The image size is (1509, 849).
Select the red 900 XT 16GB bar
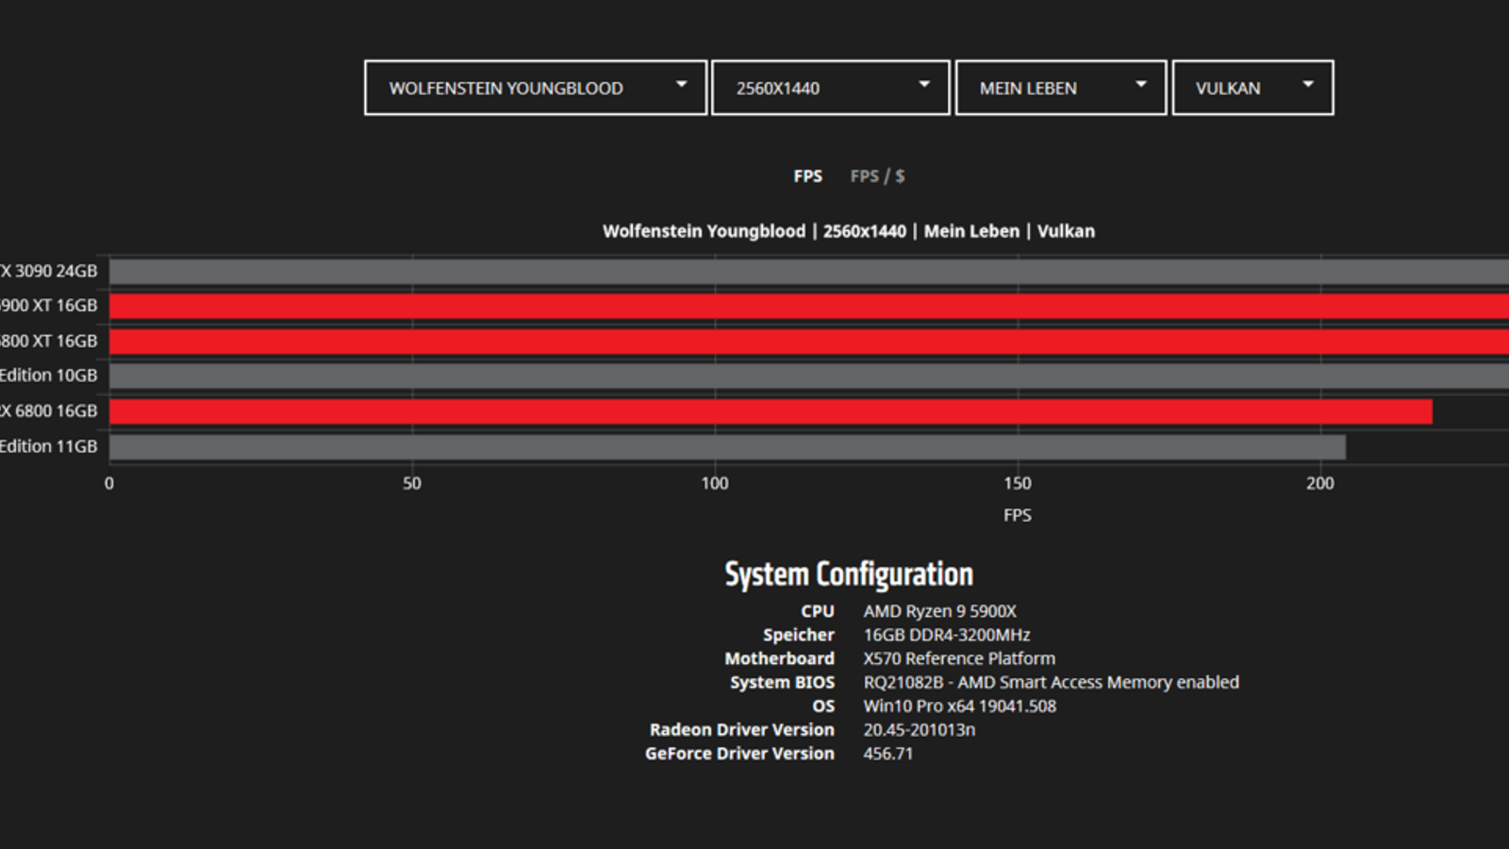point(809,306)
